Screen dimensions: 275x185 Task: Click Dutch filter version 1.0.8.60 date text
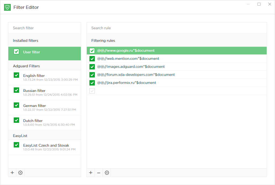click(x=49, y=125)
